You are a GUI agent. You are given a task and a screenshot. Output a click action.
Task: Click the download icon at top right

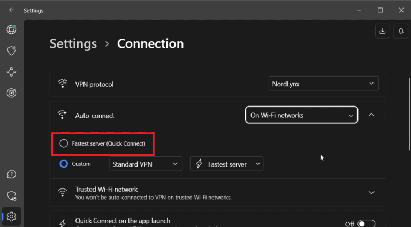[382, 31]
